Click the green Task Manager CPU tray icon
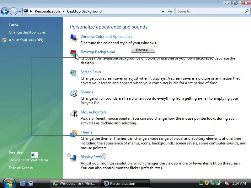 click(x=201, y=183)
